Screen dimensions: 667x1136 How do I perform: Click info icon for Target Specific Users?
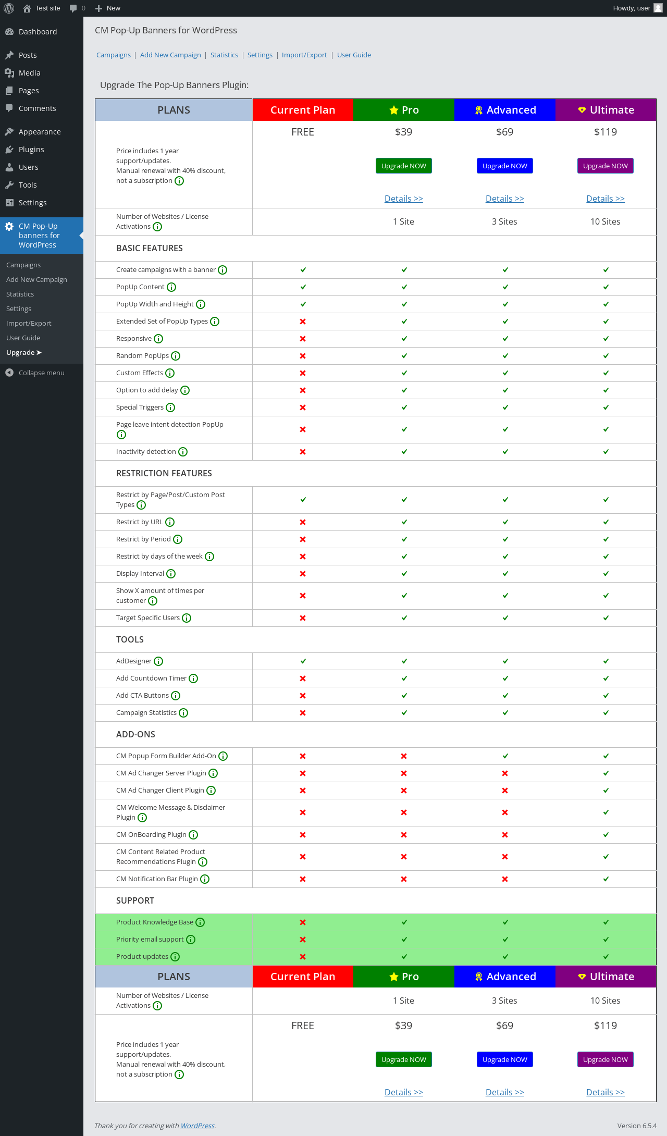coord(187,618)
